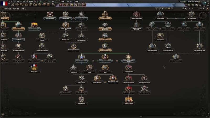Click the date display 4 Dec, 1937
The image size is (210, 118).
click(x=193, y=2)
